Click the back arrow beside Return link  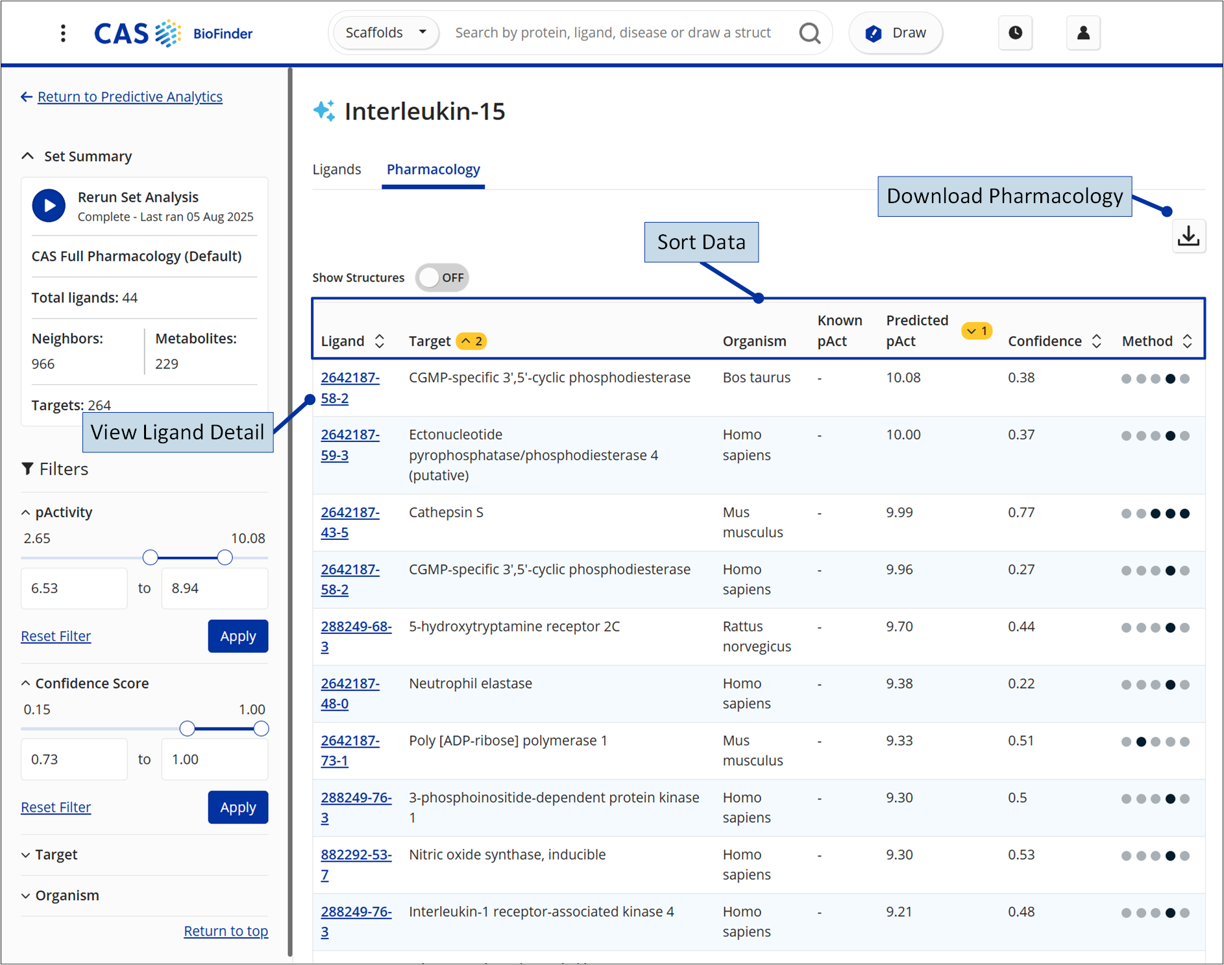pos(27,97)
